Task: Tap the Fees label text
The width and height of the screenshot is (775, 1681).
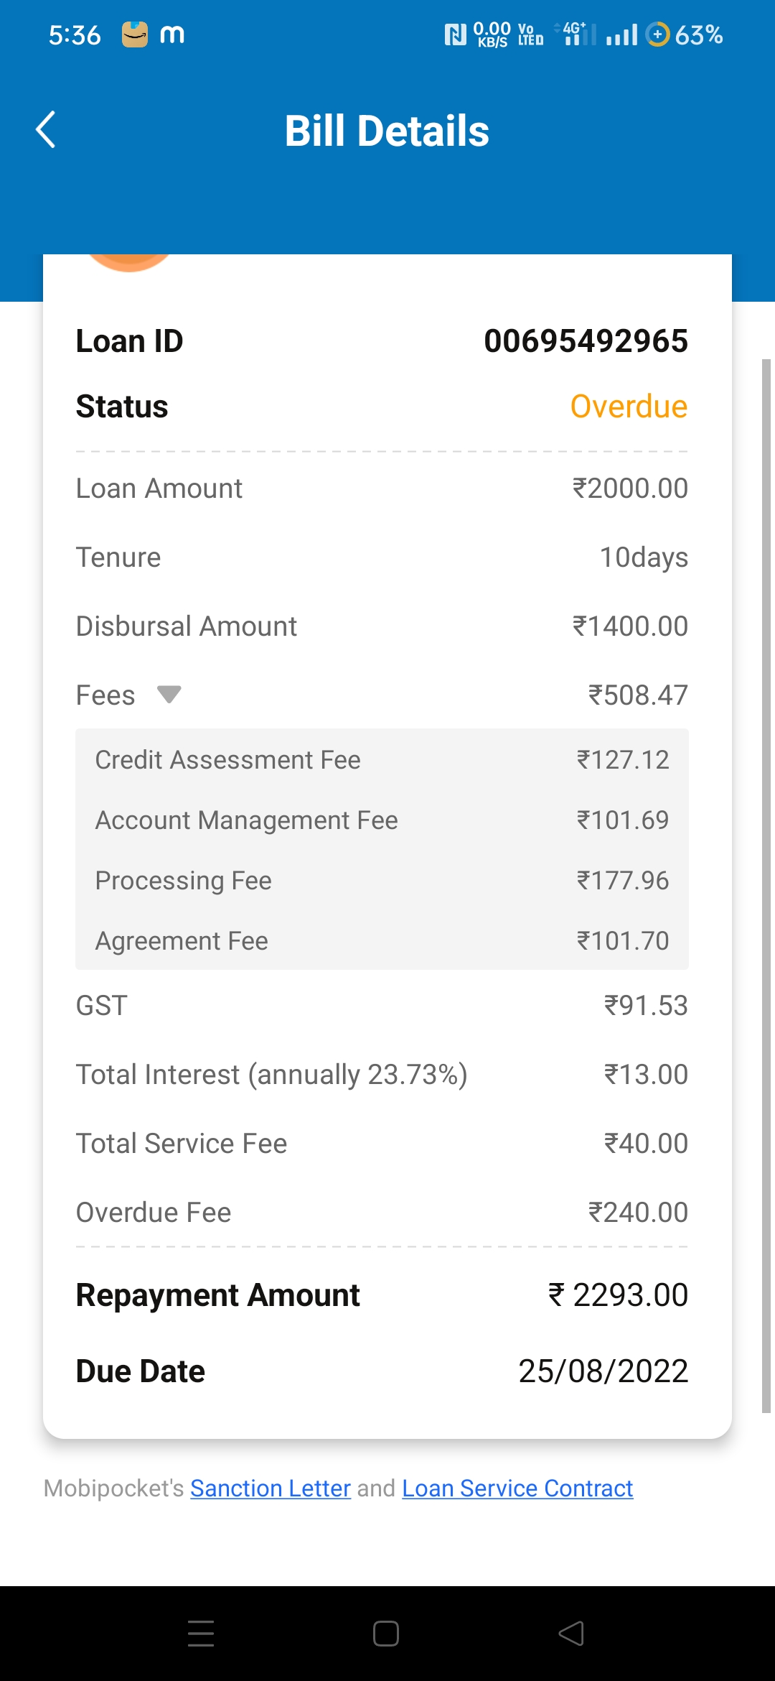Action: [105, 695]
